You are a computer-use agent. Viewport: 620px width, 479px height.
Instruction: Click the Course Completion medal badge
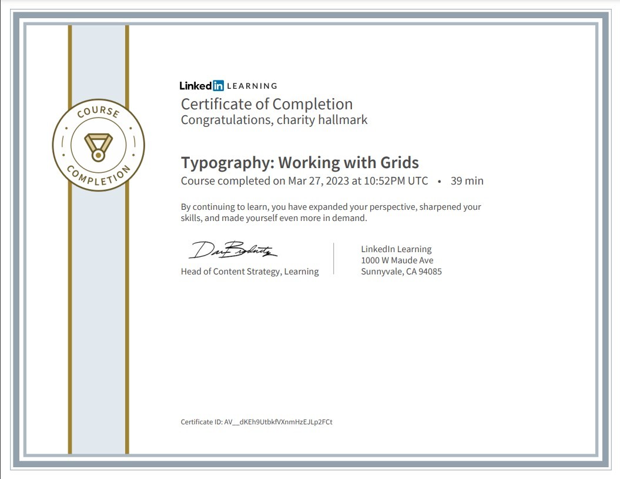[x=99, y=145]
